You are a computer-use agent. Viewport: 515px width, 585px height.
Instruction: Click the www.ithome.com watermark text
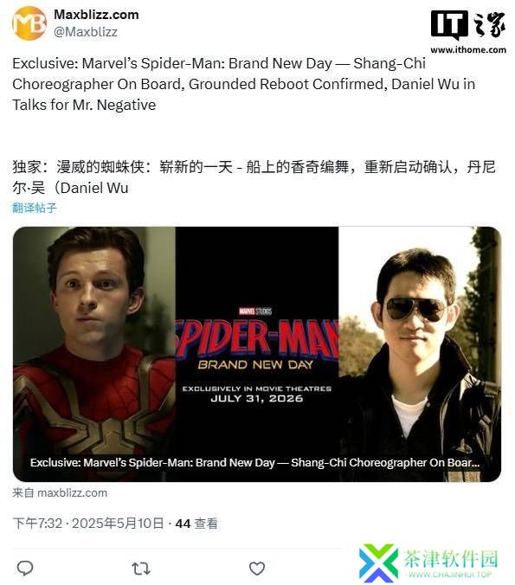click(x=468, y=49)
